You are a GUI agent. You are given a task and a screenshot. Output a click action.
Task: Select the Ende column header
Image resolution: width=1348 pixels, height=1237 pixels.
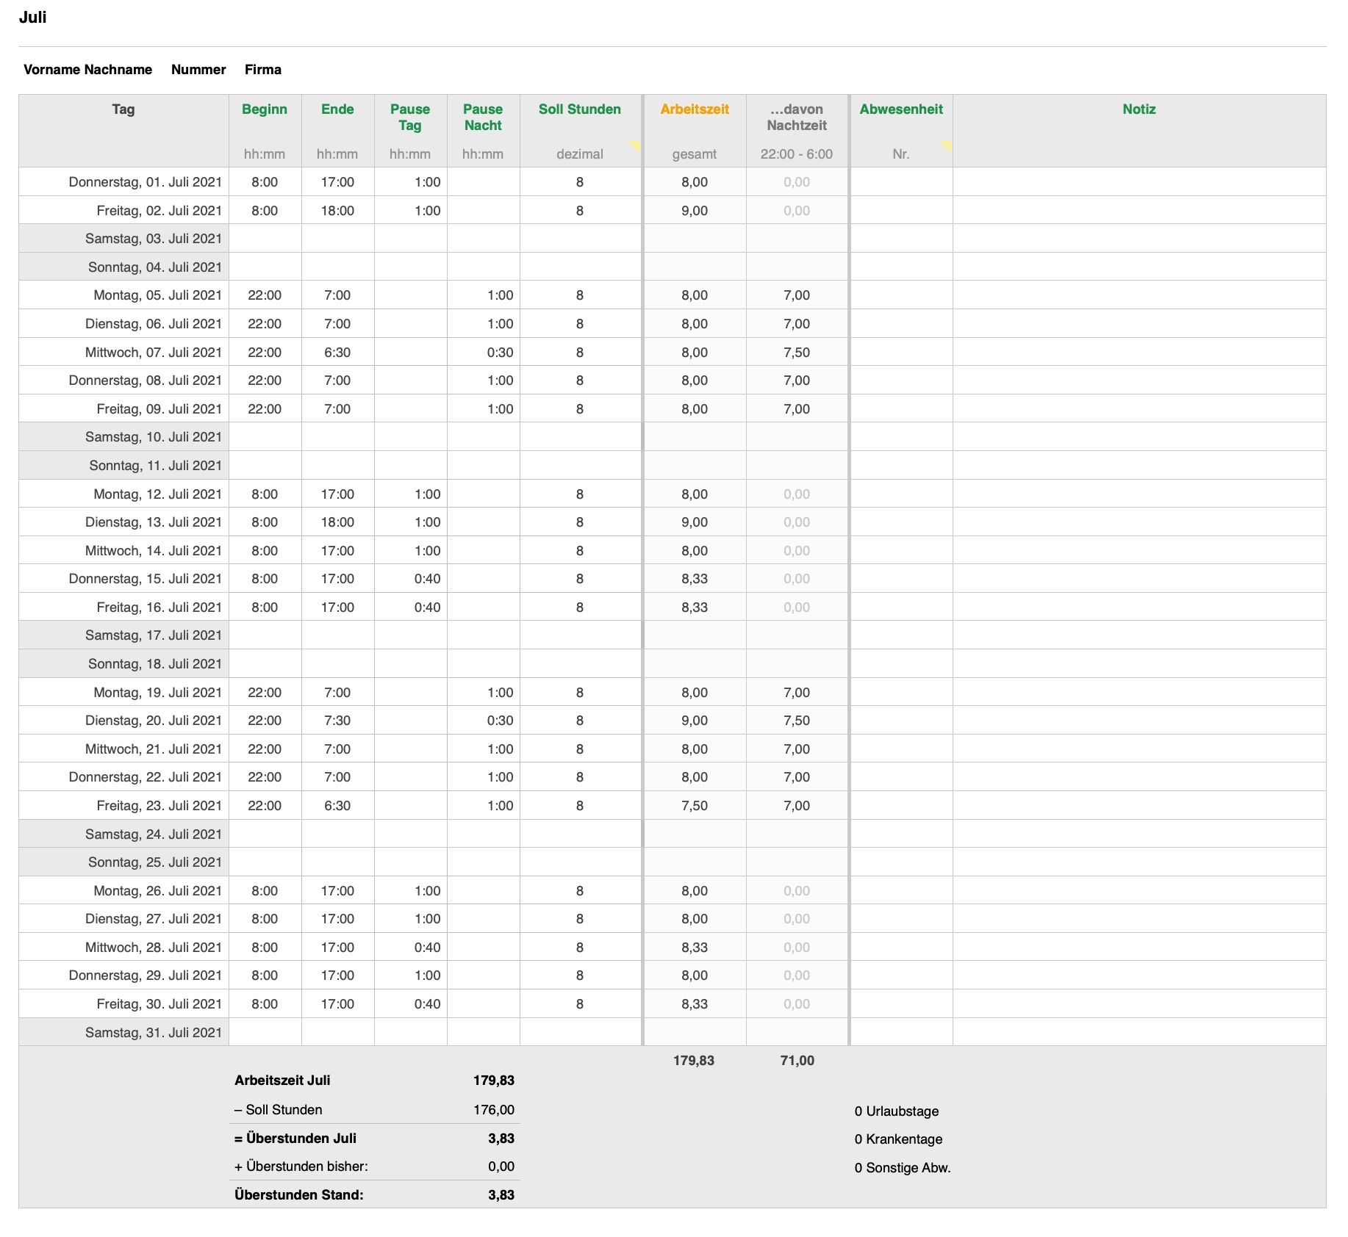coord(337,109)
